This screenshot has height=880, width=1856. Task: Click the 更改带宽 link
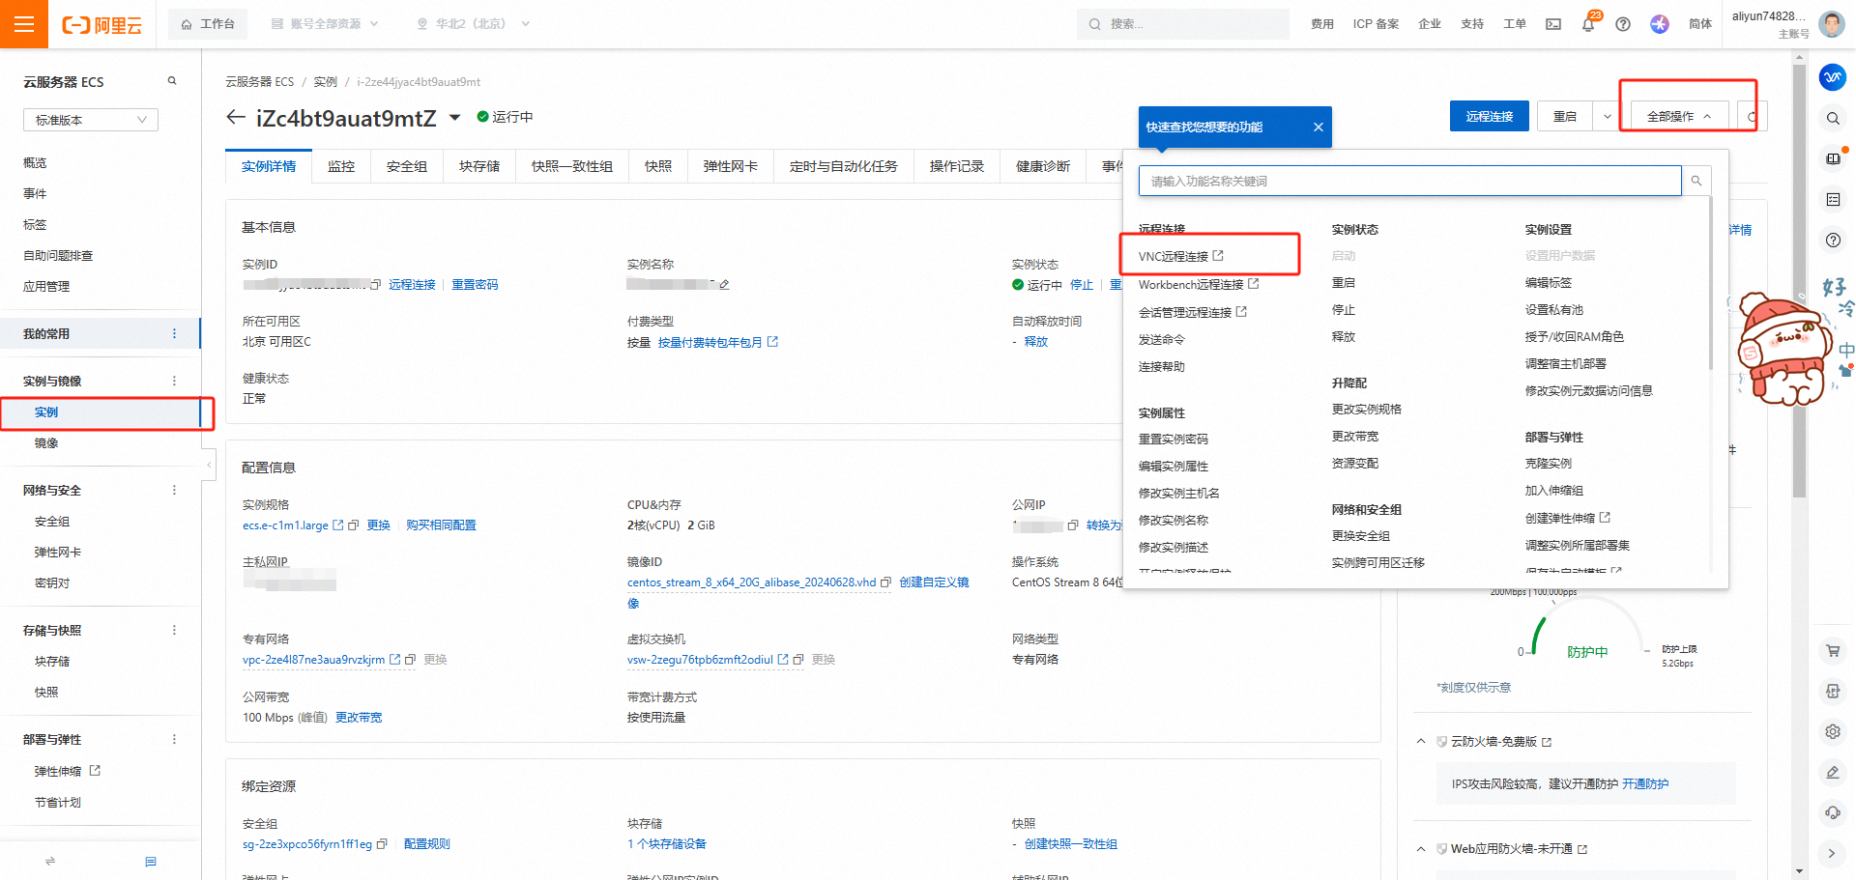(x=359, y=718)
